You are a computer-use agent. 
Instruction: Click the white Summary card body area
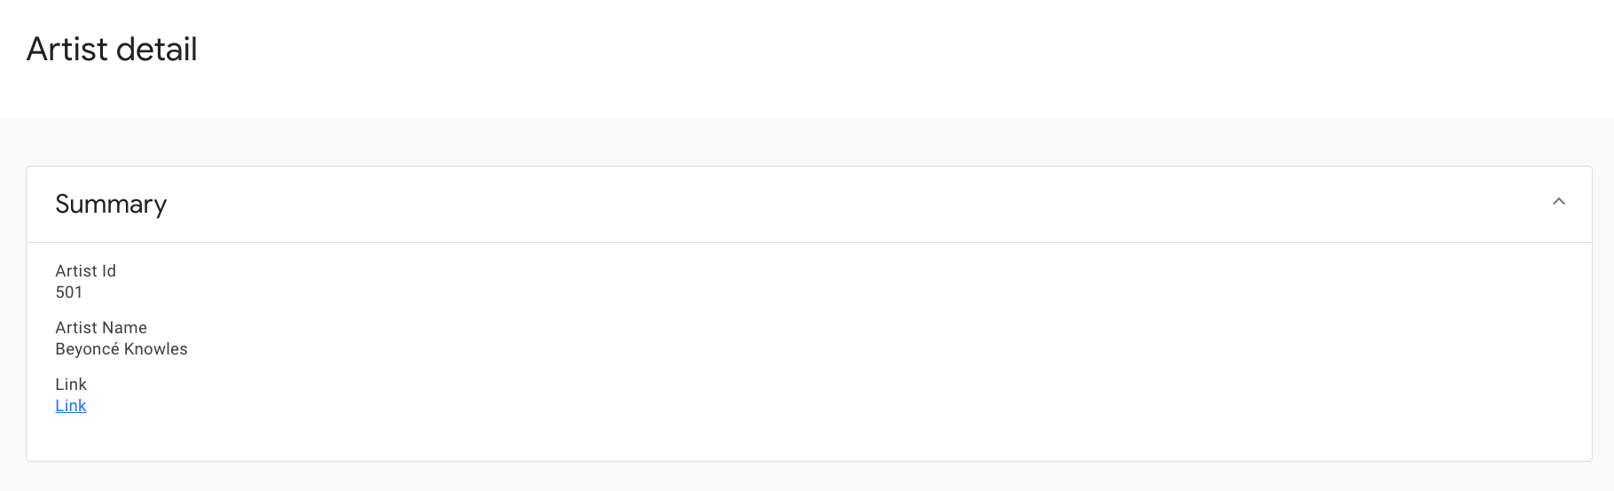point(798,355)
